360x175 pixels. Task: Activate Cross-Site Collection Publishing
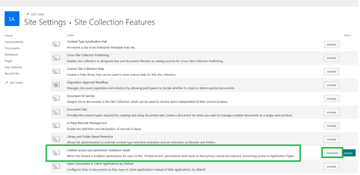click(x=332, y=58)
